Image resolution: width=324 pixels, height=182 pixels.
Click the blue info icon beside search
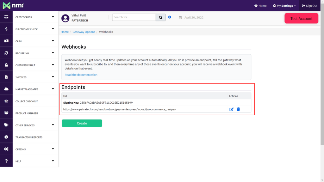pyautogui.click(x=170, y=17)
